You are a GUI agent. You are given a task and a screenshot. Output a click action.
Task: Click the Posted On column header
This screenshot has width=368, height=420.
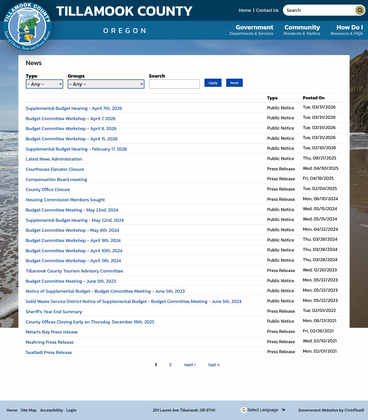click(x=314, y=98)
